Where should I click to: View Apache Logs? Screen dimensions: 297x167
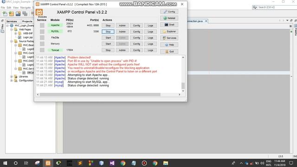coord(150,26)
